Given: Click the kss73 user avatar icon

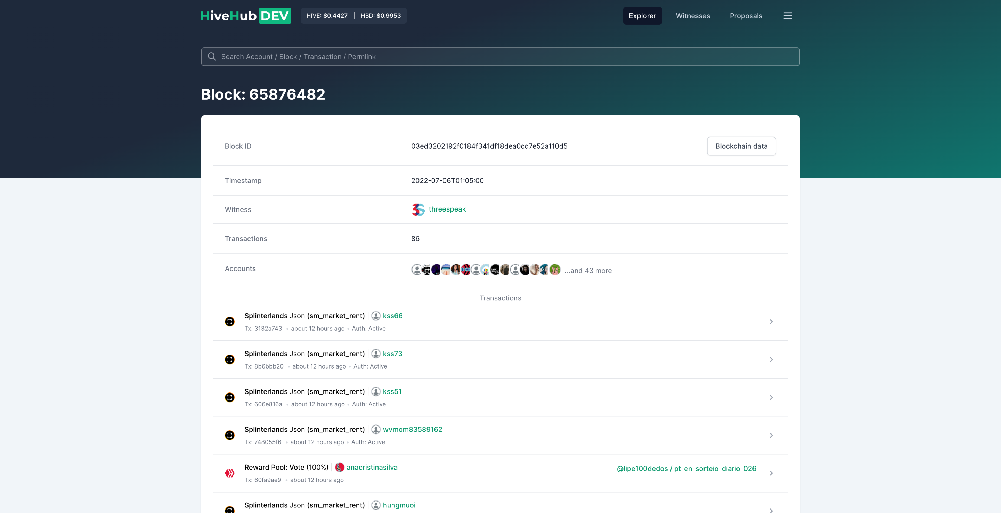Looking at the screenshot, I should [x=376, y=354].
